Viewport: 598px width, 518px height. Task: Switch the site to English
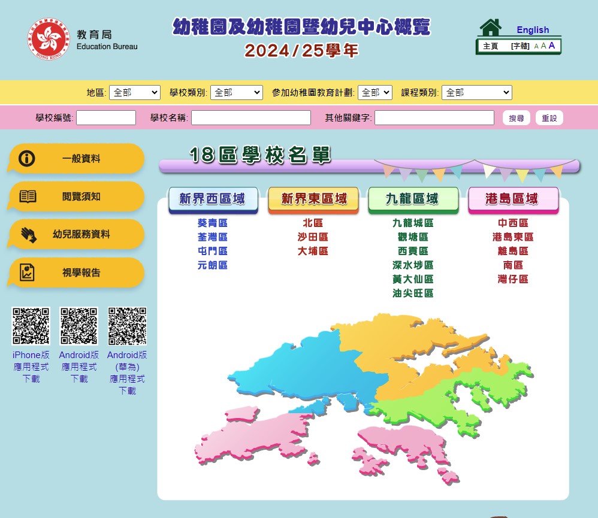point(533,29)
